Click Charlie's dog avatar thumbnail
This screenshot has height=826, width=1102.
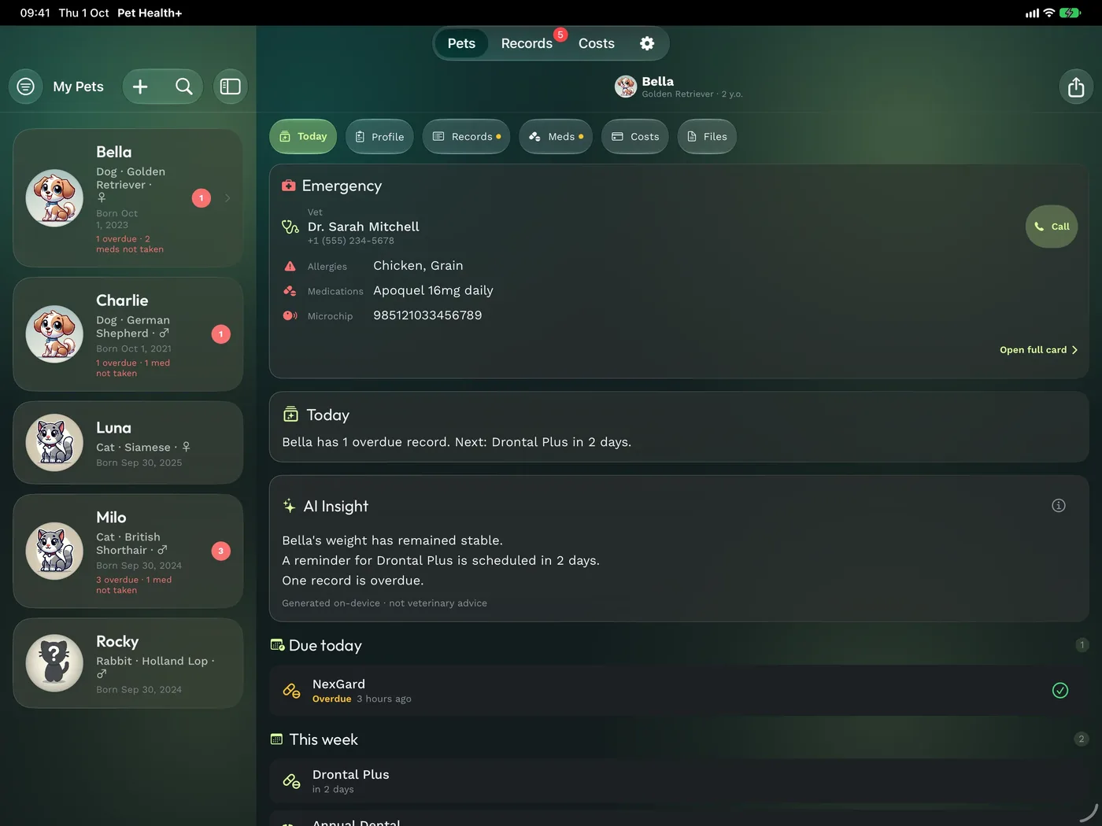(54, 334)
